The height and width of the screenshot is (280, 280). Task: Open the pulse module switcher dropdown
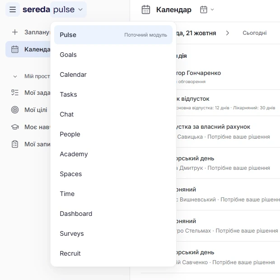pyautogui.click(x=68, y=9)
